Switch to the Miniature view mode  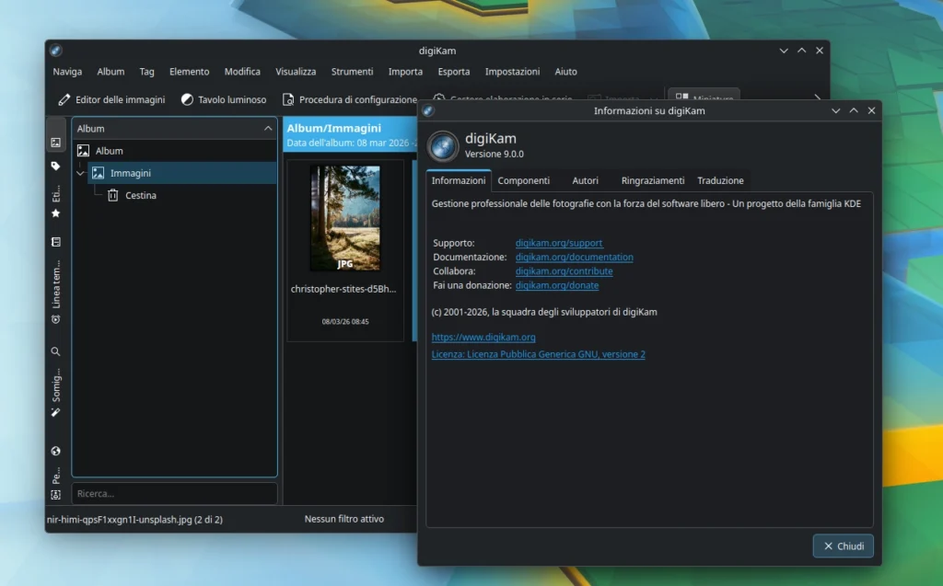pyautogui.click(x=704, y=97)
